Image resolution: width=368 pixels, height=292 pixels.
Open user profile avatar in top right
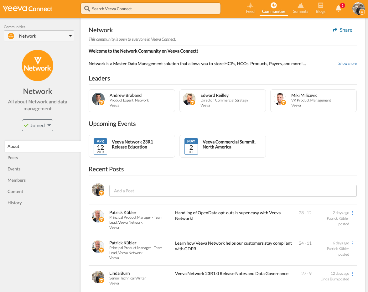coord(358,9)
